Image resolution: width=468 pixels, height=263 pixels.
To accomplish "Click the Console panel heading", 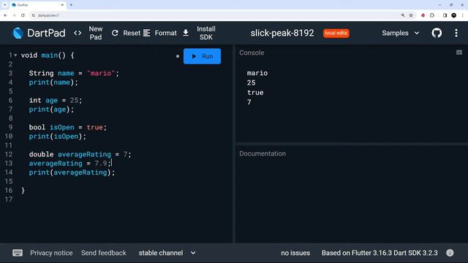I will (252, 53).
